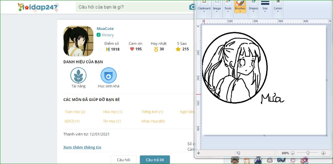The width and height of the screenshot is (333, 164).
Task: Open the Nhạc Họa (80) subject link
Action: [153, 121]
